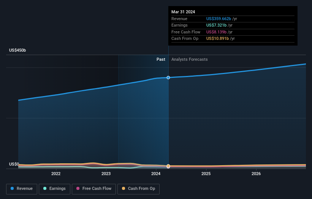Toggle the Revenue series legend button
Image resolution: width=312 pixels, height=199 pixels.
pos(22,189)
